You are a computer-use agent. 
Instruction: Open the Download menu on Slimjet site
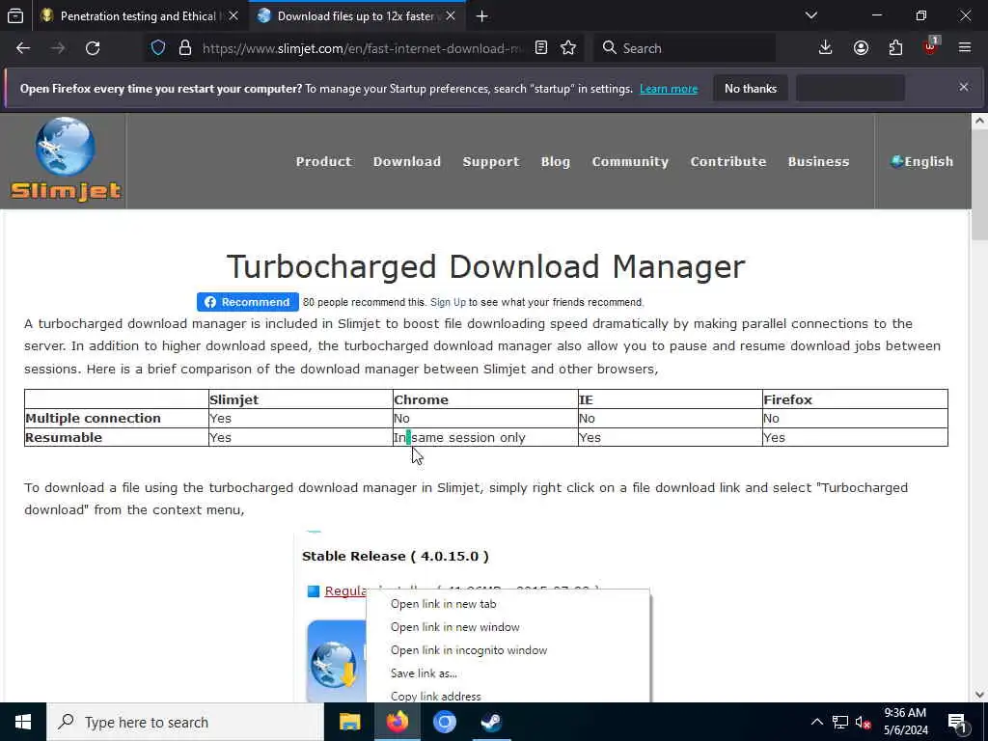coord(407,161)
